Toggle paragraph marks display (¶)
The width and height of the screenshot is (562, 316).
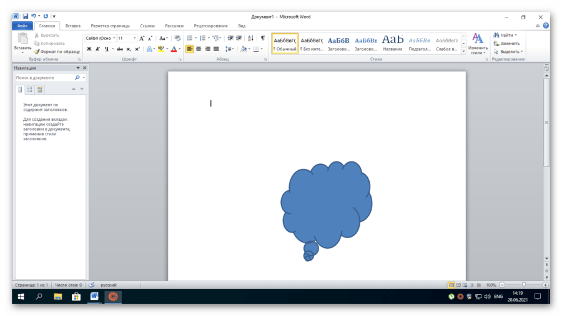(263, 38)
